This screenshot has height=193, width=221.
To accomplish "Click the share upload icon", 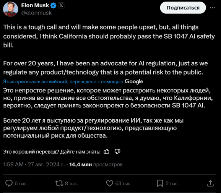I will (x=210, y=183).
